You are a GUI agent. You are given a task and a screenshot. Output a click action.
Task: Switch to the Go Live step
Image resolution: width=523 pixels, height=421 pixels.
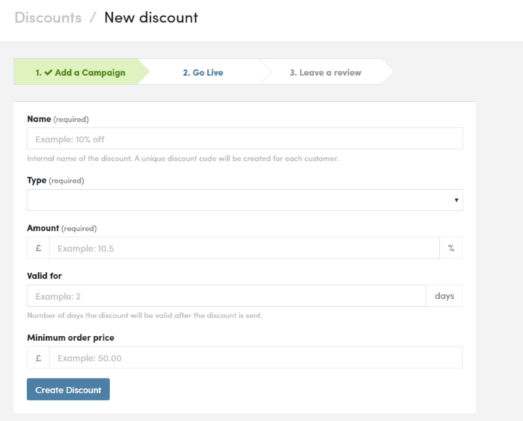(203, 72)
